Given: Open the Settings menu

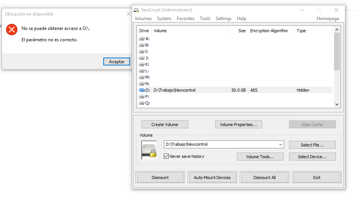Looking at the screenshot, I should click(224, 19).
